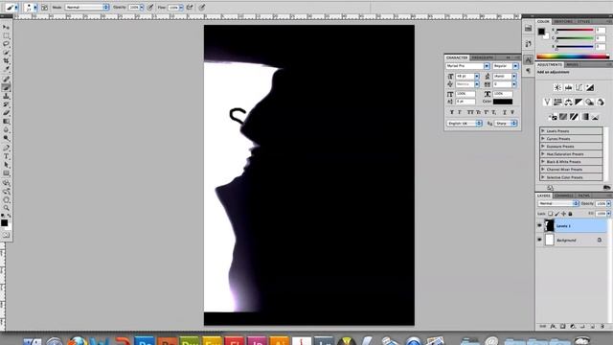The image size is (613, 345).
Task: Add a Black & White adjustment
Action: tap(579, 103)
